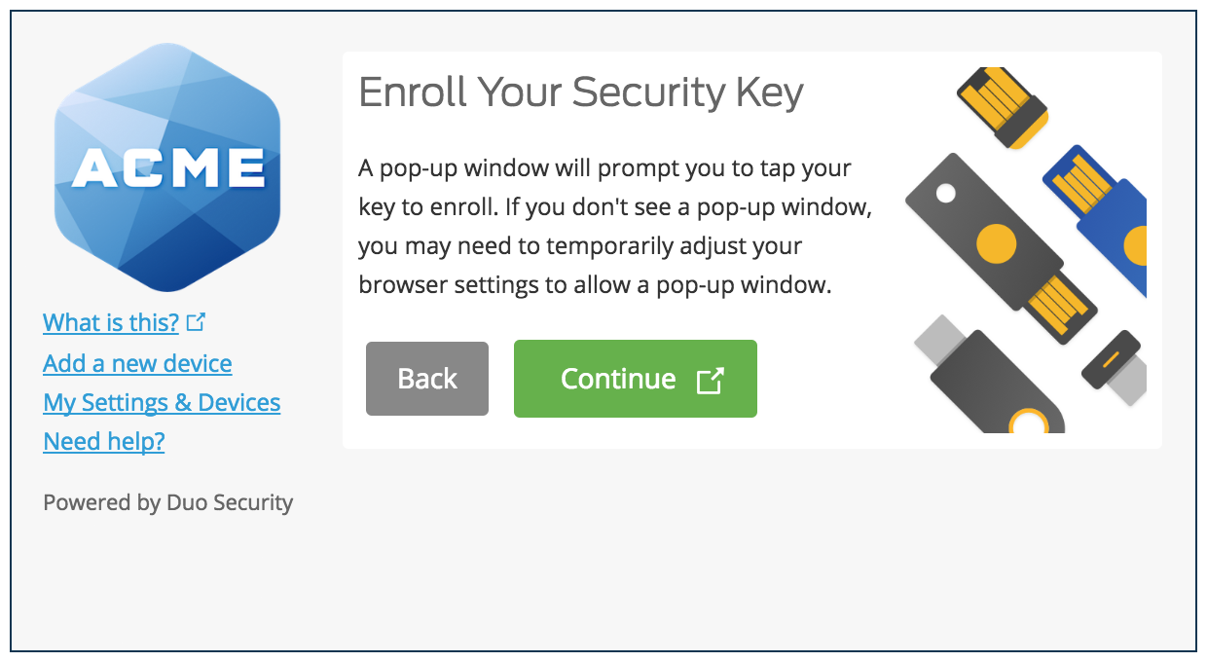Open My Settings & Devices
Image resolution: width=1207 pixels, height=662 pixels.
(162, 402)
